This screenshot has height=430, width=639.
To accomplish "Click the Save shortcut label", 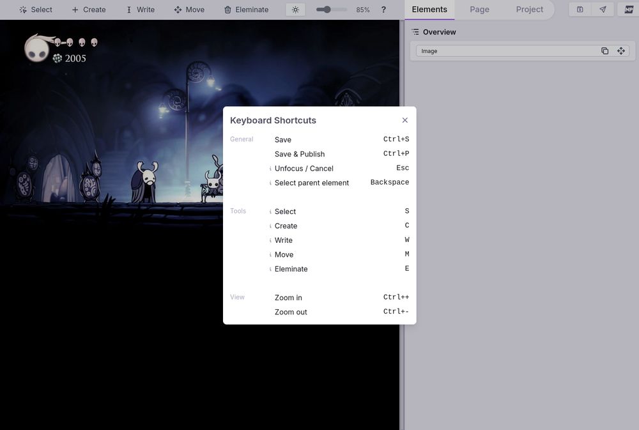I will (283, 140).
